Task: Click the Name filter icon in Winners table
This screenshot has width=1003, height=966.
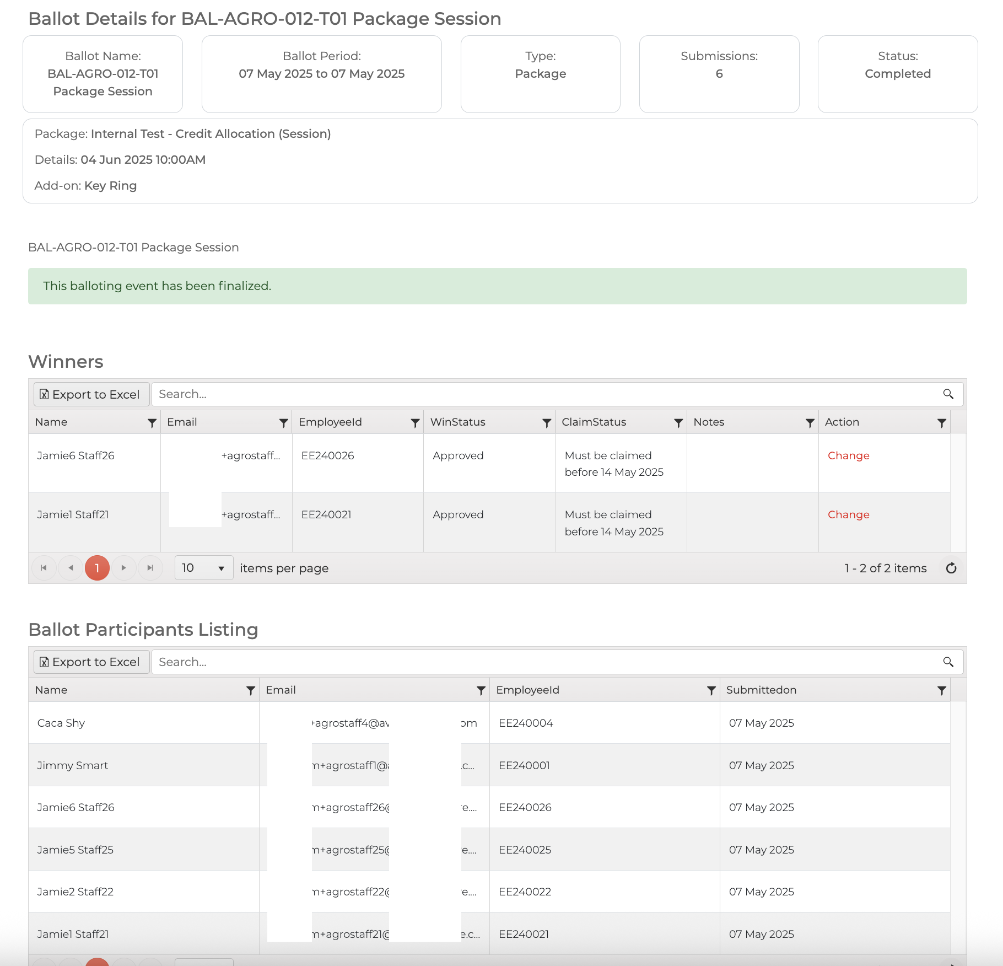Action: coord(152,423)
